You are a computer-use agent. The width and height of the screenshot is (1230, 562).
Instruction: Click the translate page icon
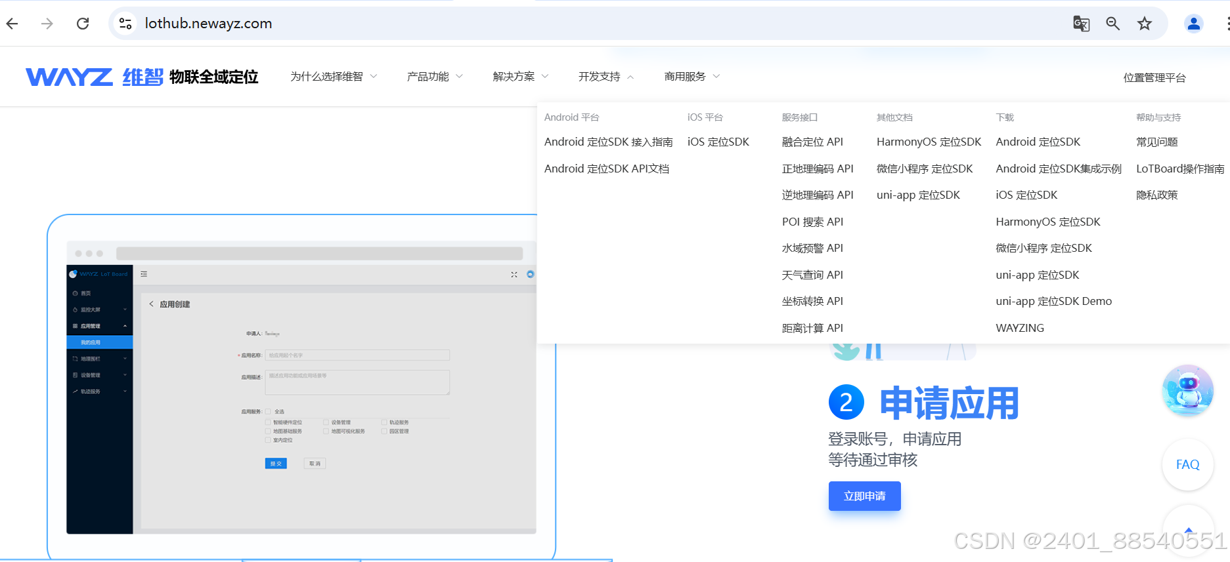(1081, 24)
